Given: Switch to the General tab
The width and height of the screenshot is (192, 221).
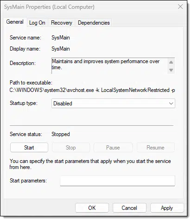Looking at the screenshot, I should [15, 22].
